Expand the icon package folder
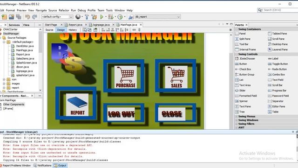This screenshot has height=168, width=298. click(x=4, y=79)
